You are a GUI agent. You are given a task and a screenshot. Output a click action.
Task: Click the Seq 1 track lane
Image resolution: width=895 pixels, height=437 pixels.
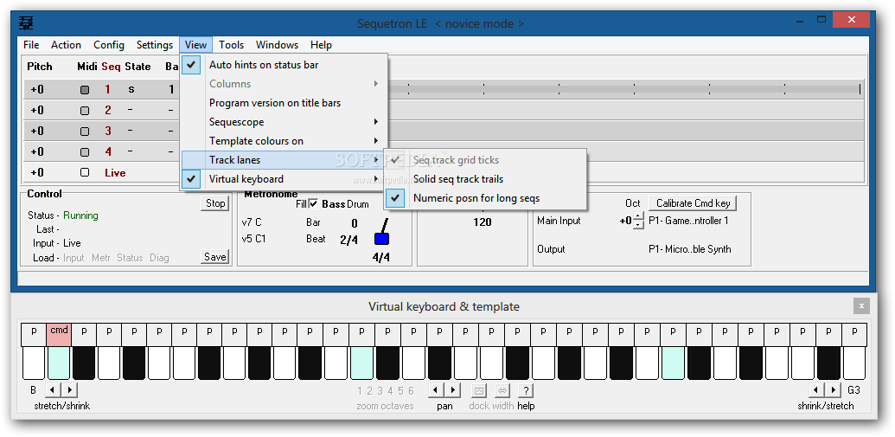tap(625, 89)
